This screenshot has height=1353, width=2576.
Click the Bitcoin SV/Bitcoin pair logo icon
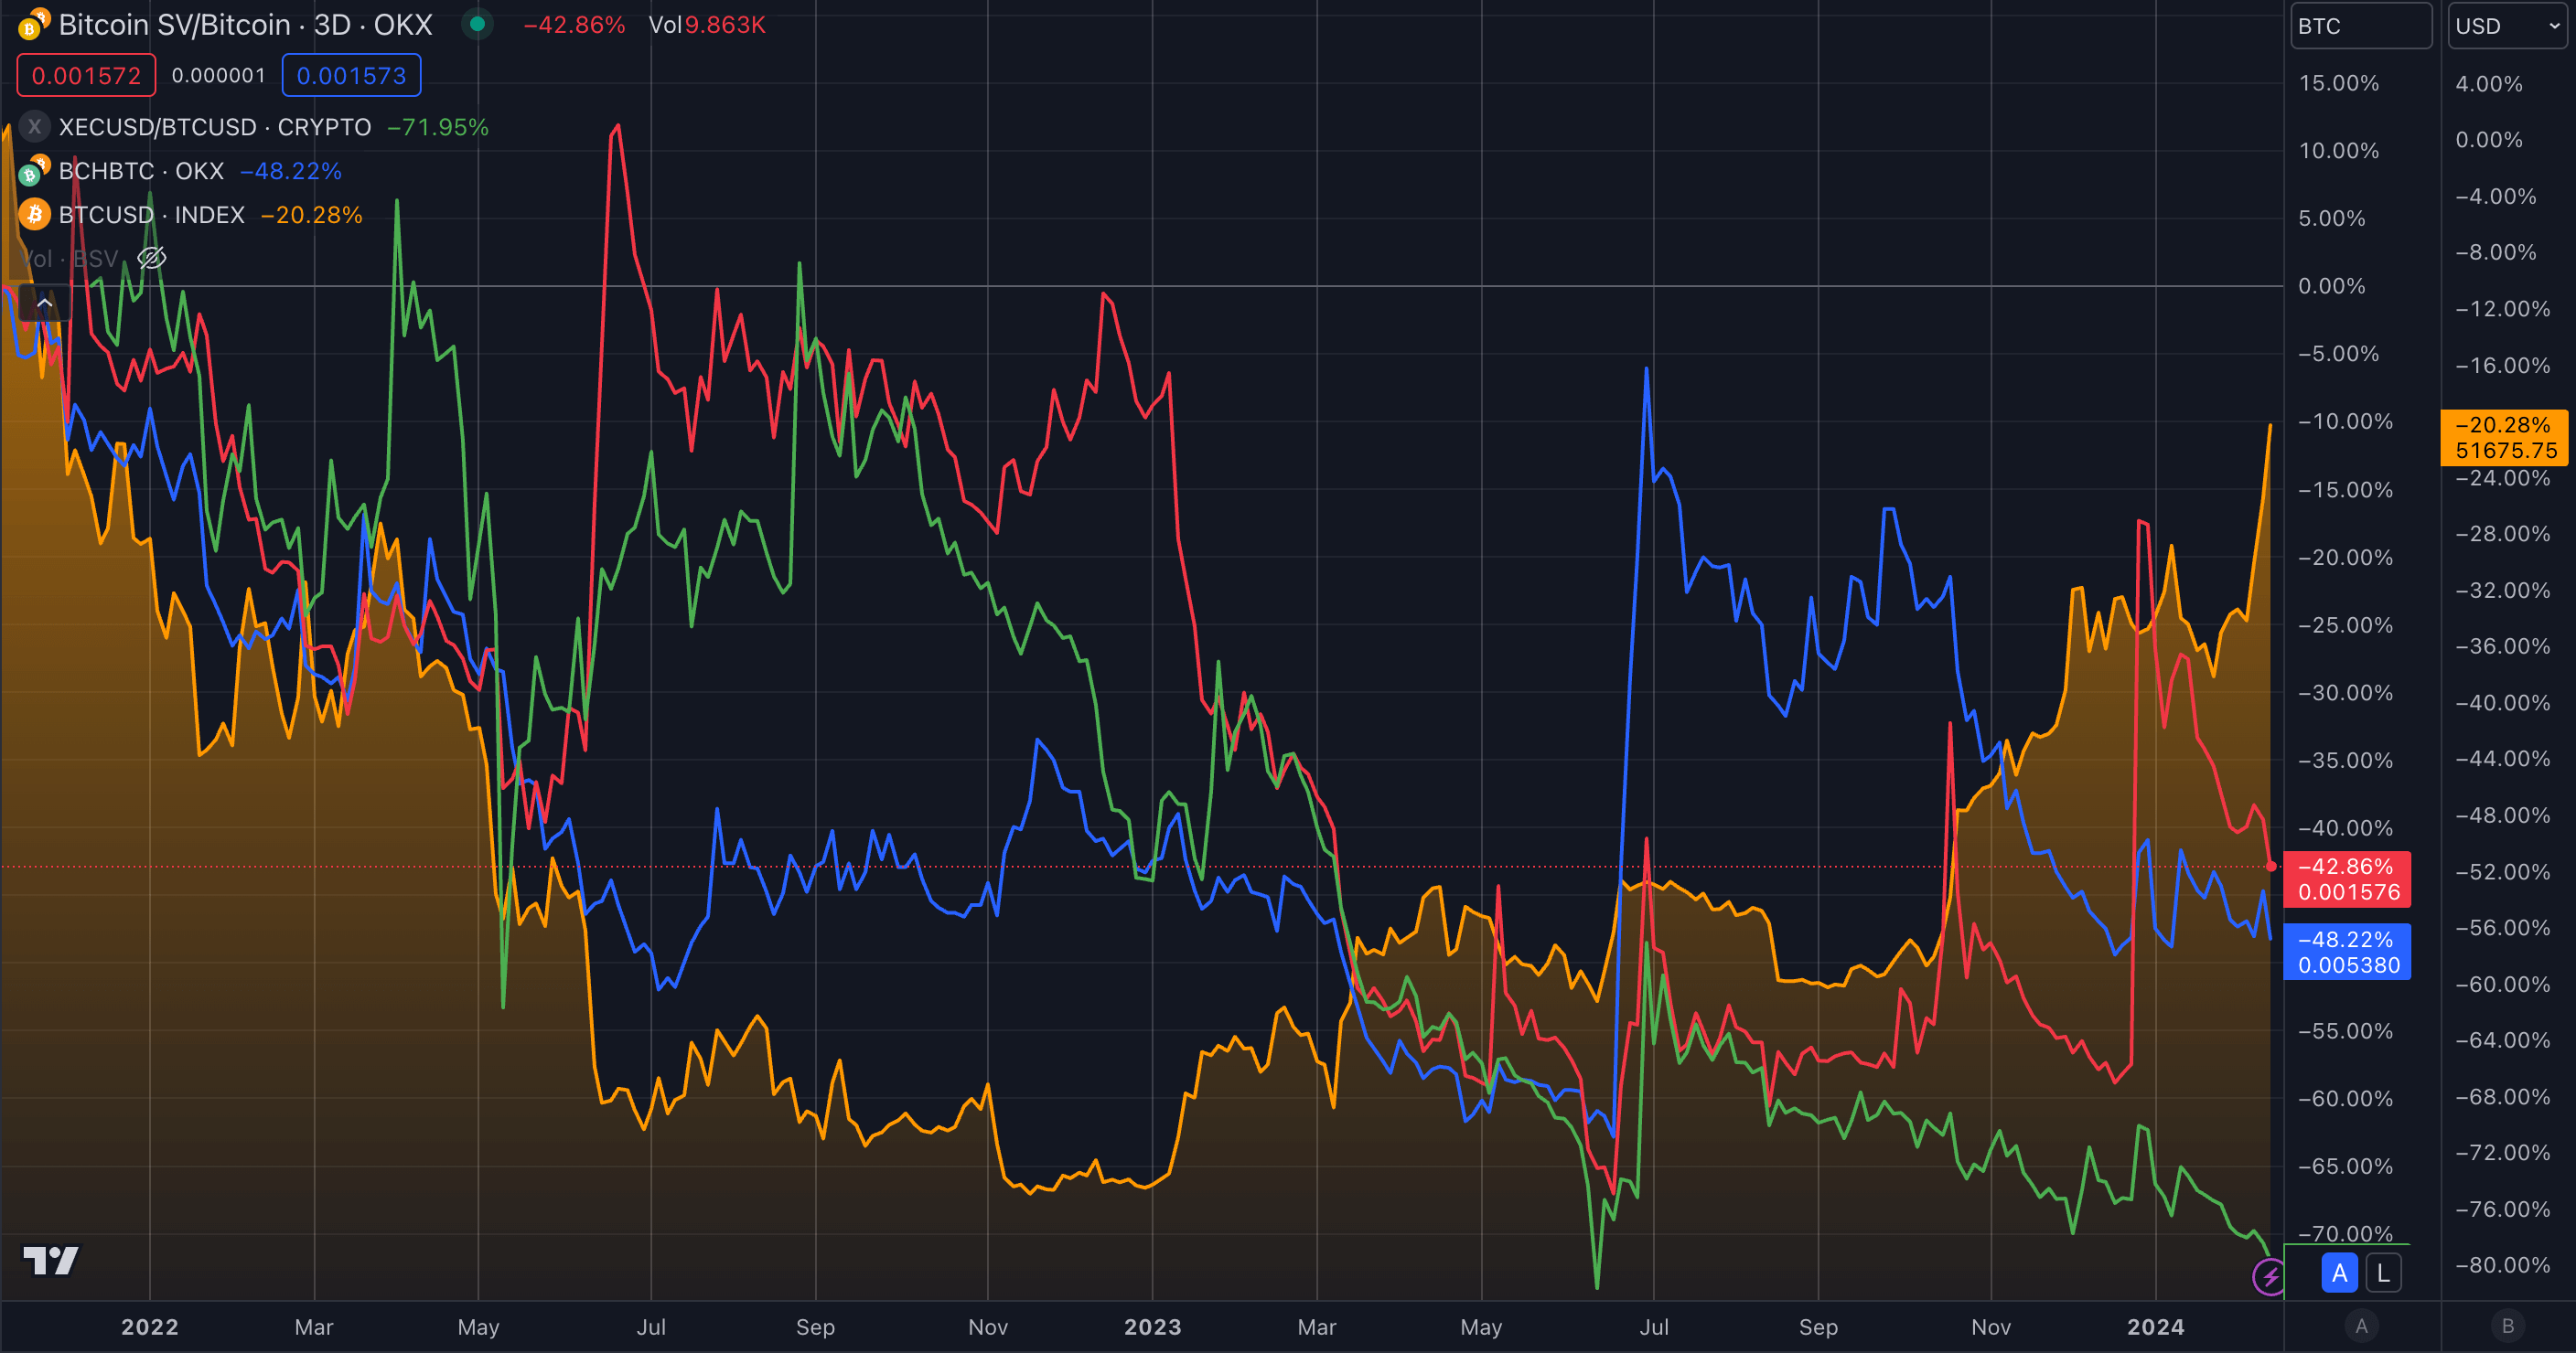pos(34,24)
